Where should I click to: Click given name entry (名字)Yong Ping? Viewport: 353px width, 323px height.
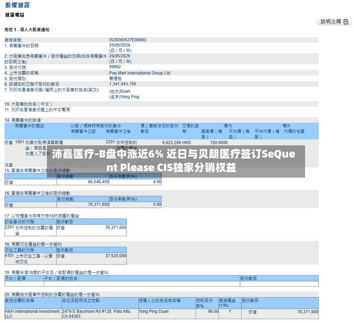pyautogui.click(x=124, y=97)
